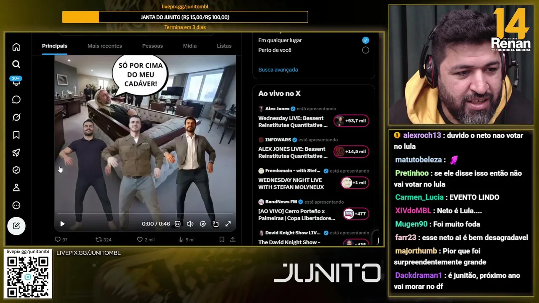Image resolution: width=539 pixels, height=303 pixels.
Task: Open the verified badge sidebar icon
Action: tap(16, 170)
